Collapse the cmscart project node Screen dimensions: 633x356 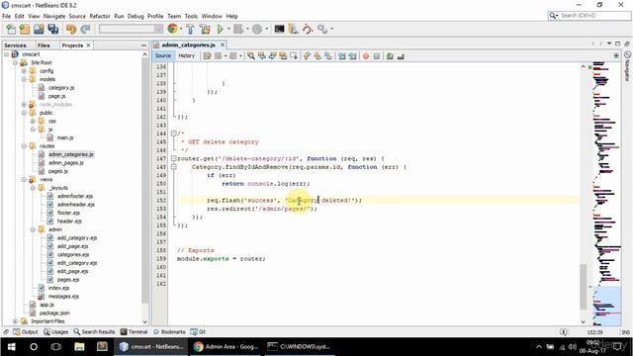(7, 54)
